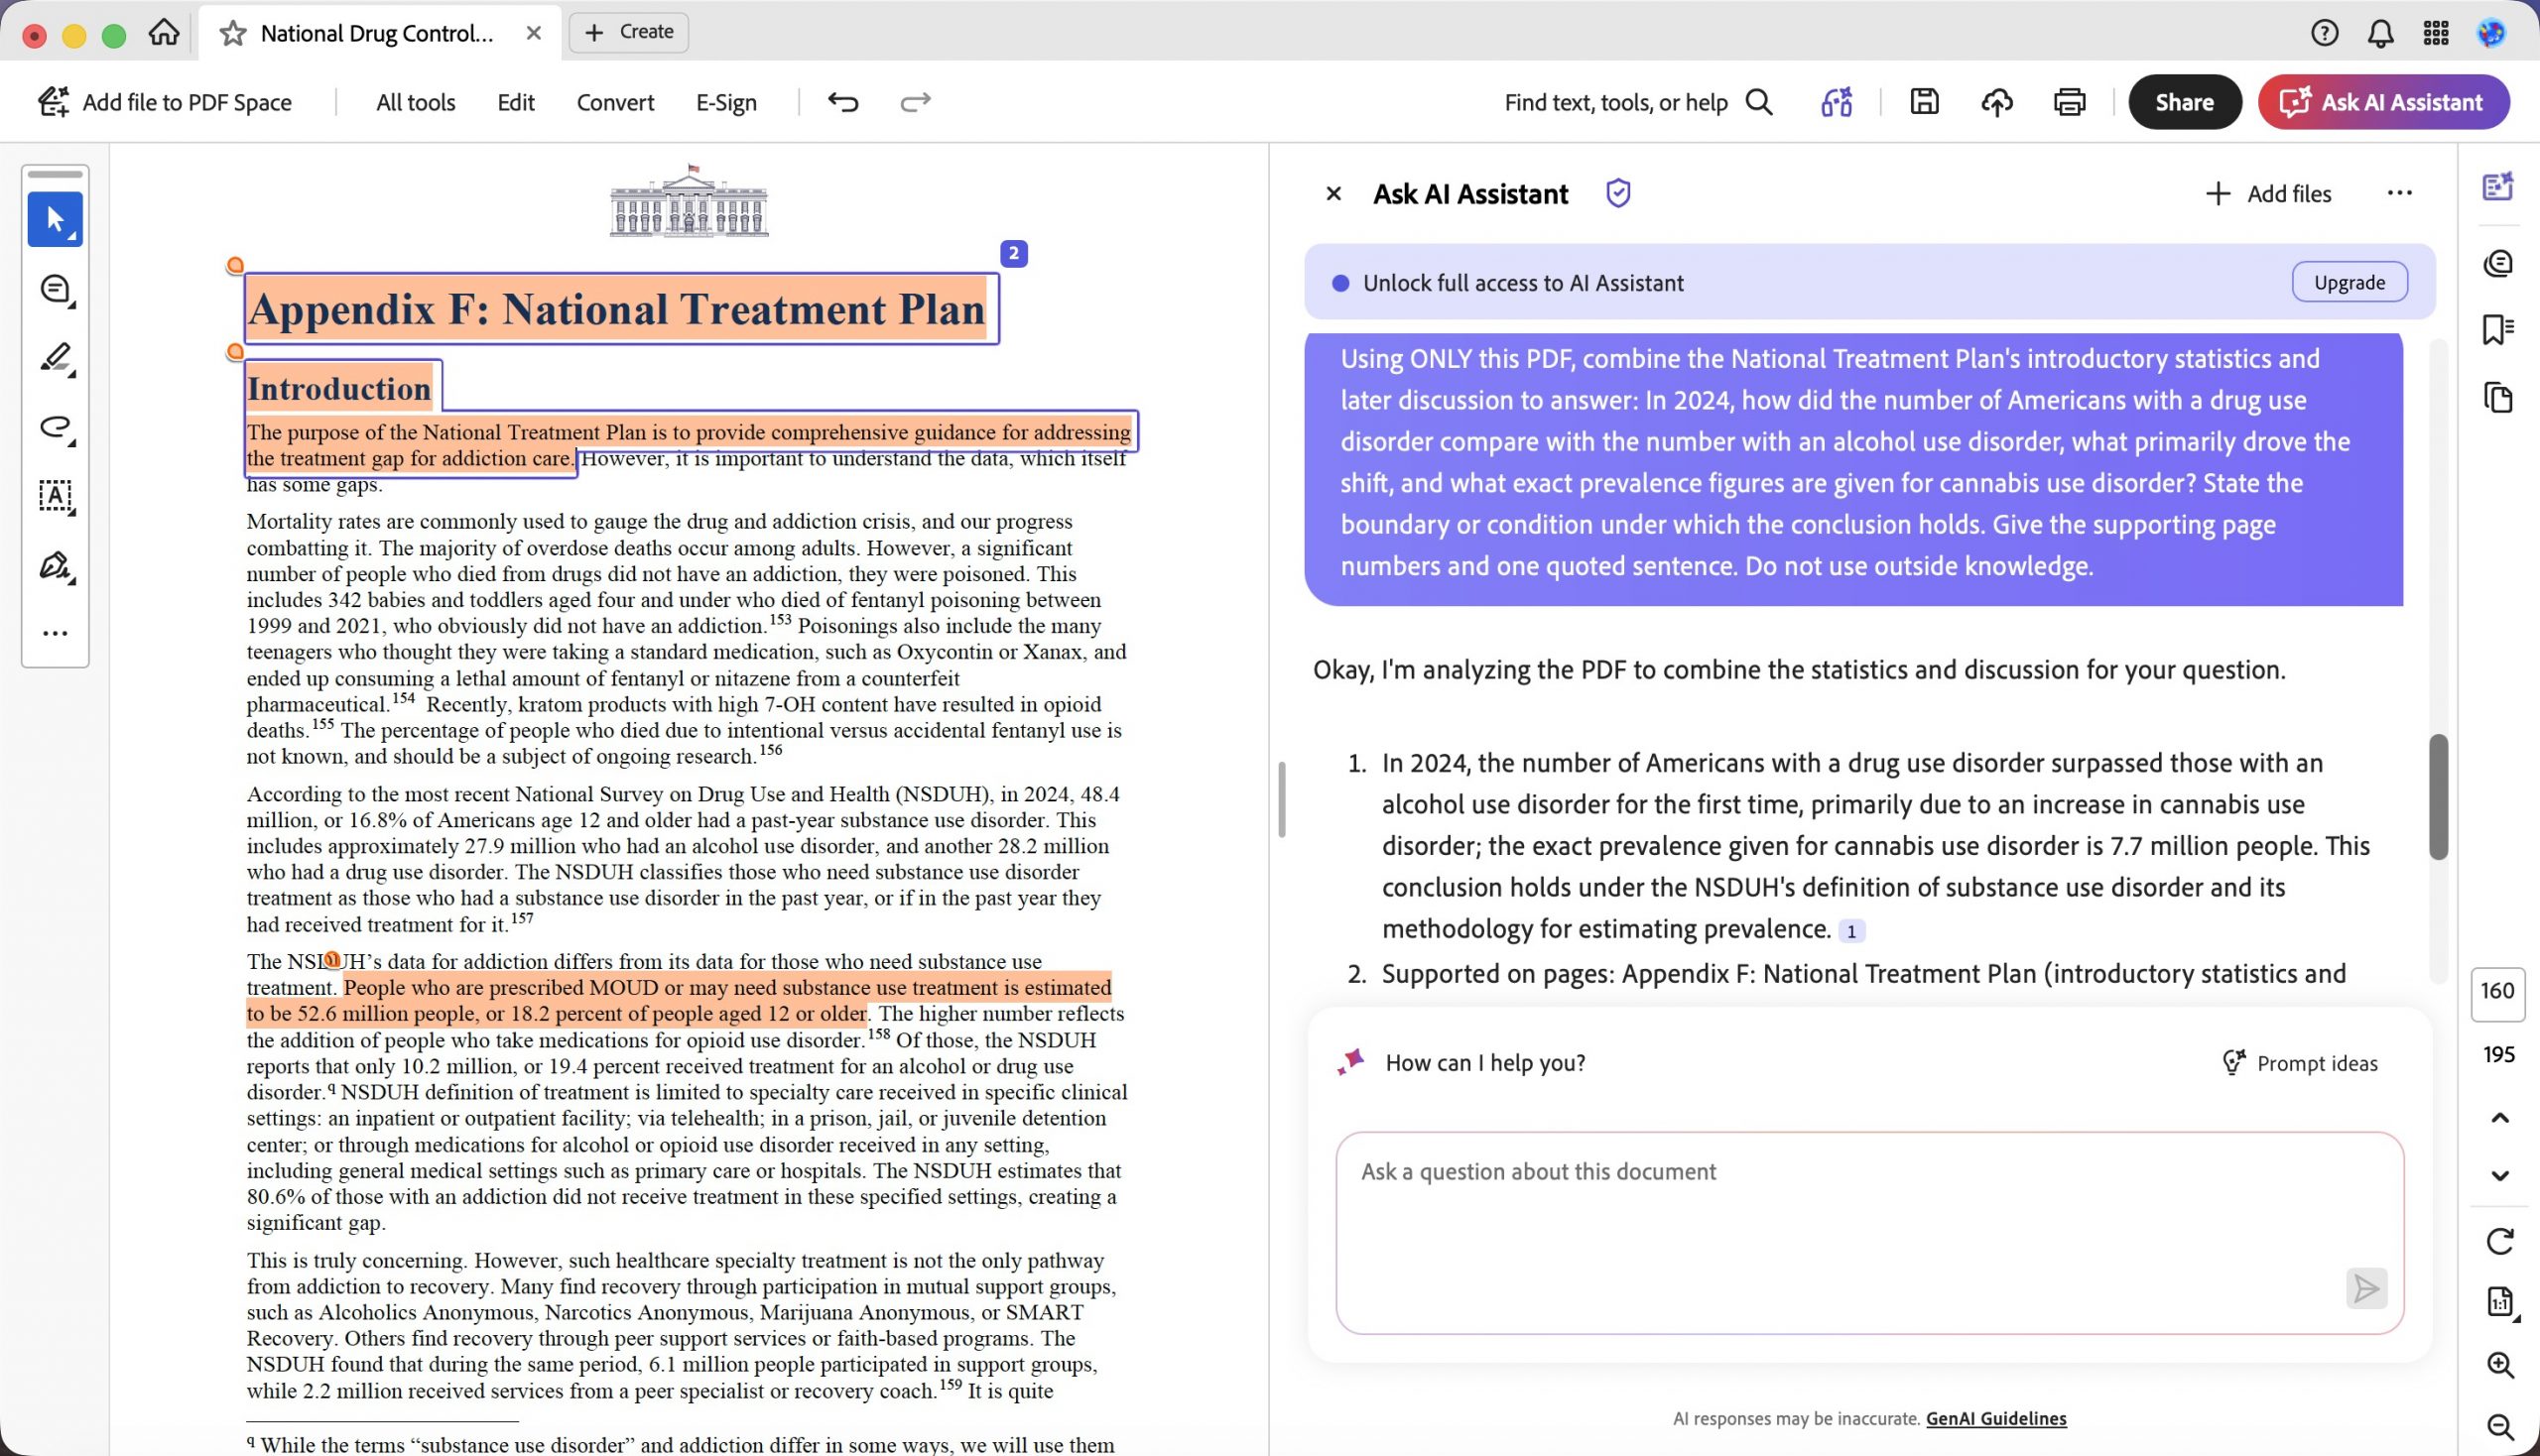2540x1456 pixels.
Task: Open the Convert menu
Action: coord(615,102)
